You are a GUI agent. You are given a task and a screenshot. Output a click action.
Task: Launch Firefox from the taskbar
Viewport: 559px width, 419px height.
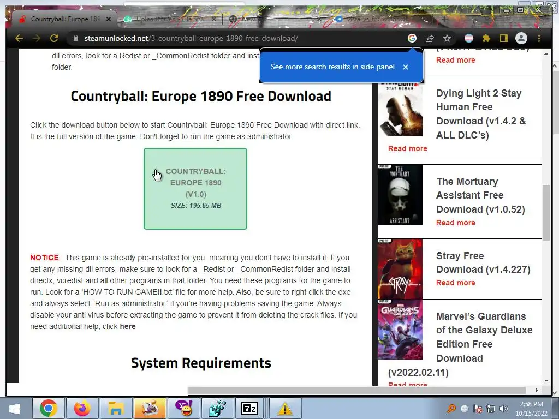coord(82,408)
